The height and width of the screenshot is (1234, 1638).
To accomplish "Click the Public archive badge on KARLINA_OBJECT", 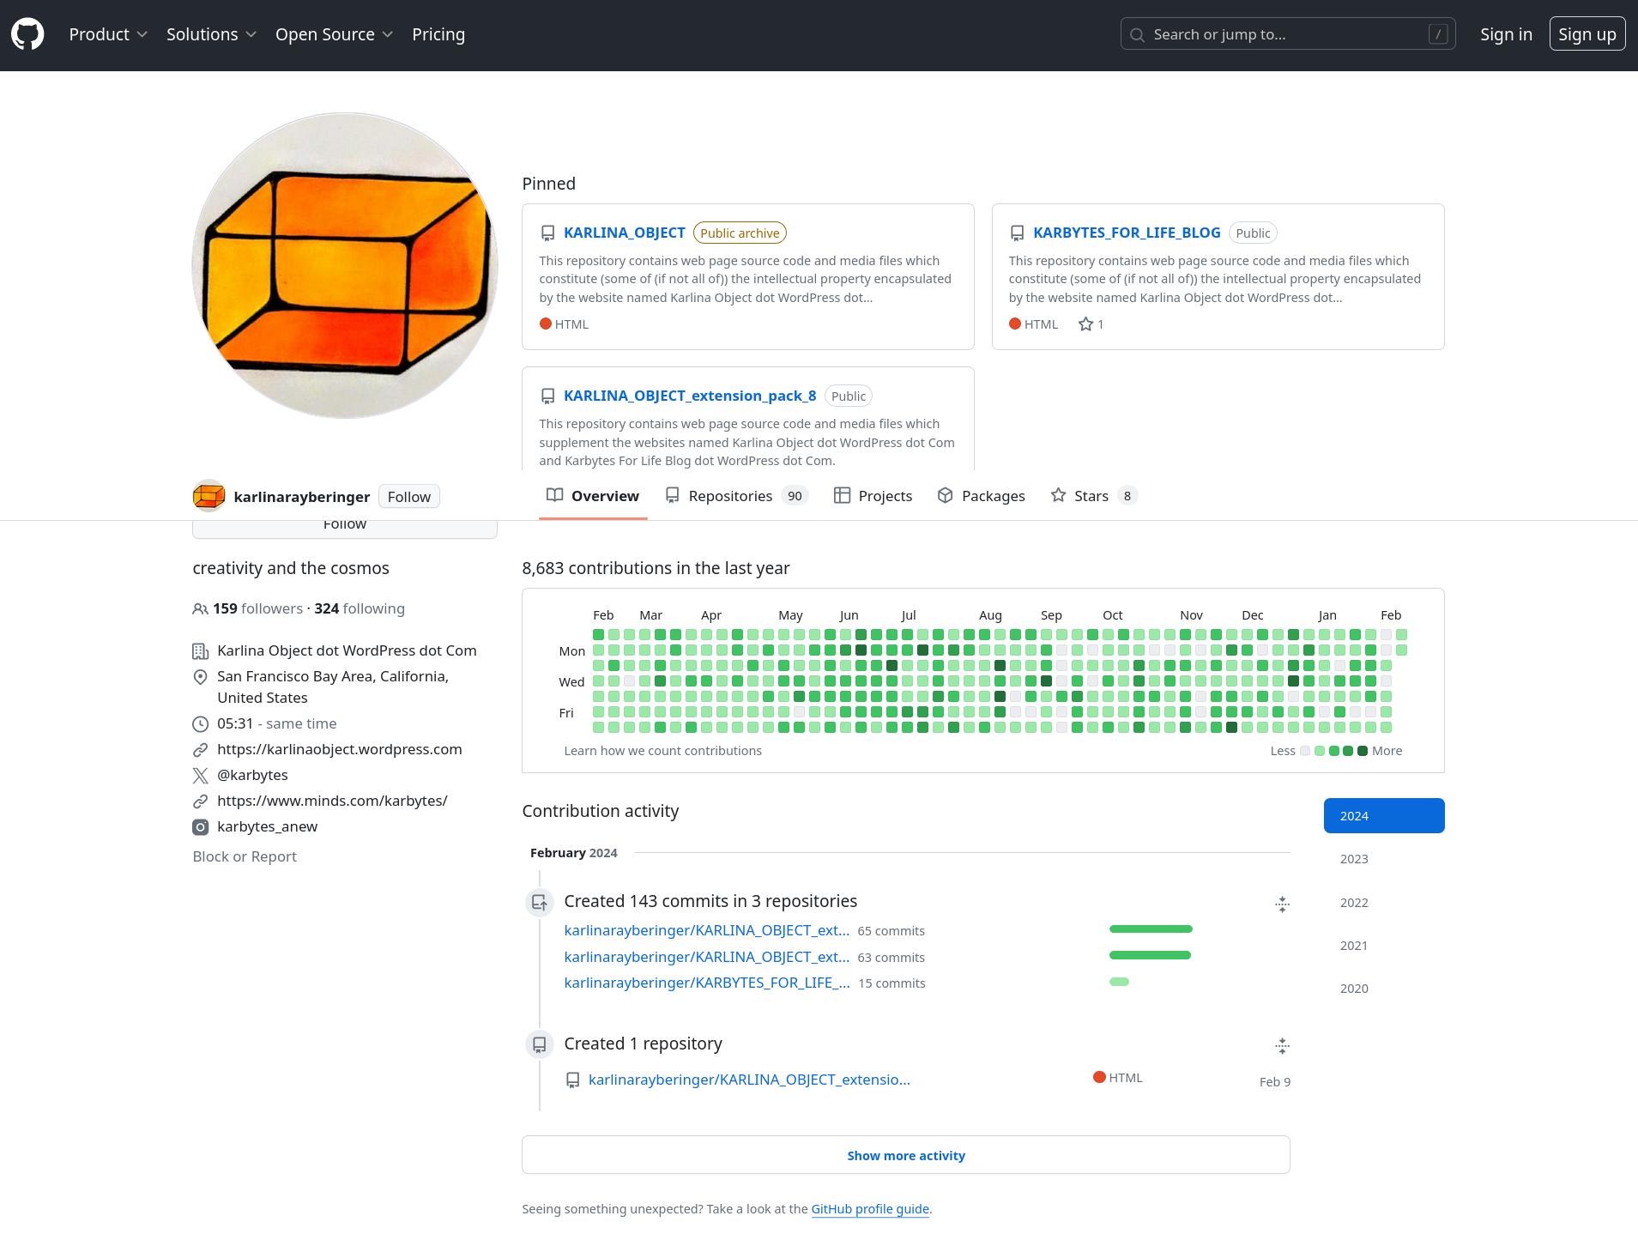I will [740, 233].
